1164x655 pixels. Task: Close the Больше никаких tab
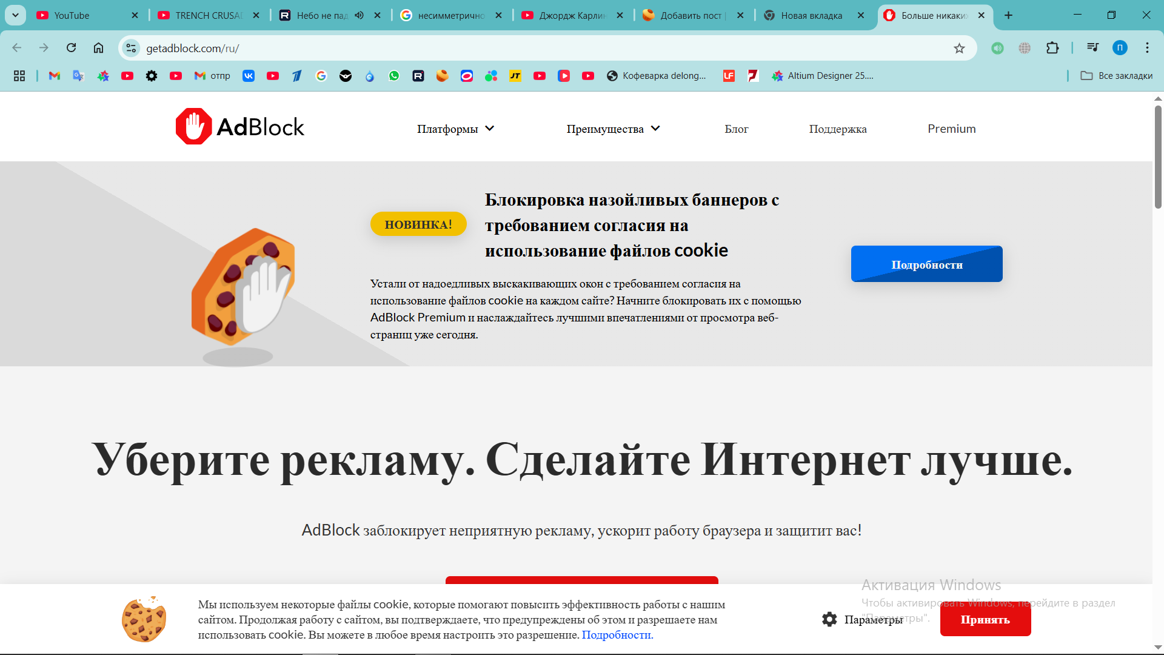(x=982, y=15)
